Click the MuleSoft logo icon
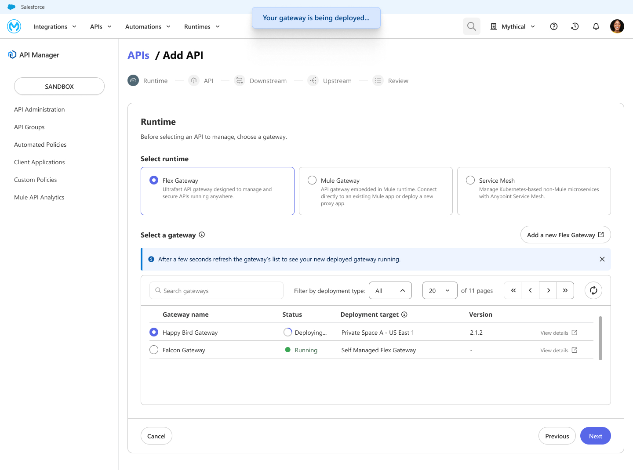 coord(14,26)
